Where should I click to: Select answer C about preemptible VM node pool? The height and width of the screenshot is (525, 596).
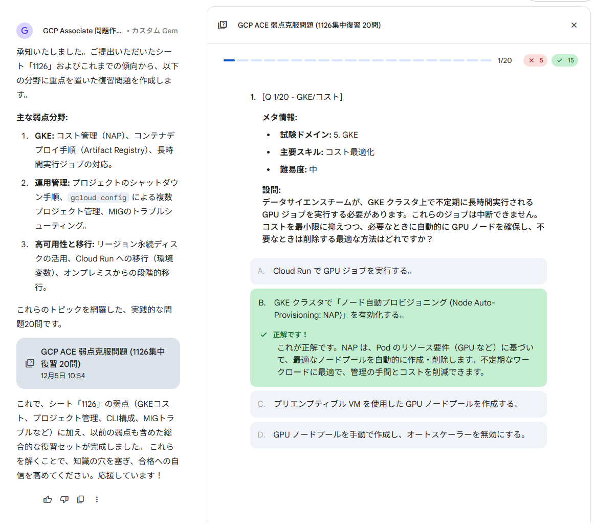click(398, 404)
